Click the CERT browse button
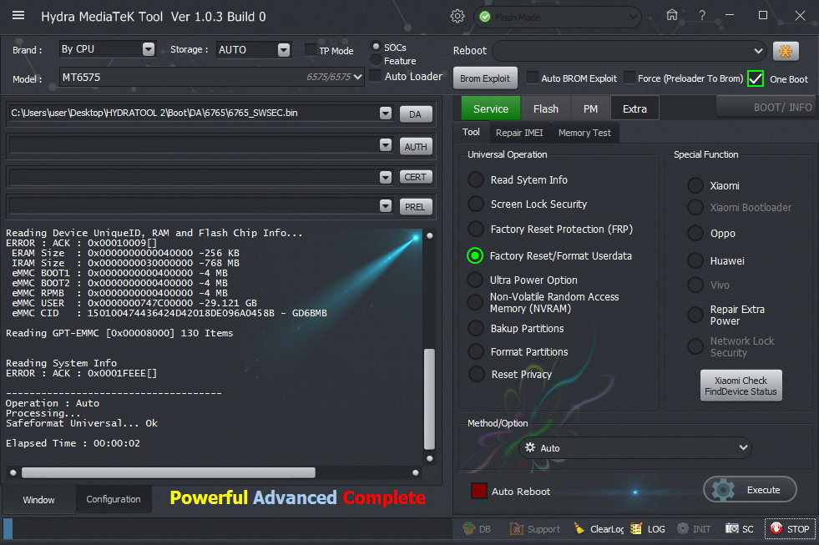 (415, 177)
